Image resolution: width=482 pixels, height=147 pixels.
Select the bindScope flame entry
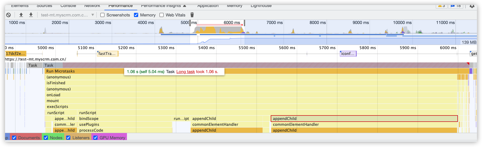click(x=125, y=119)
